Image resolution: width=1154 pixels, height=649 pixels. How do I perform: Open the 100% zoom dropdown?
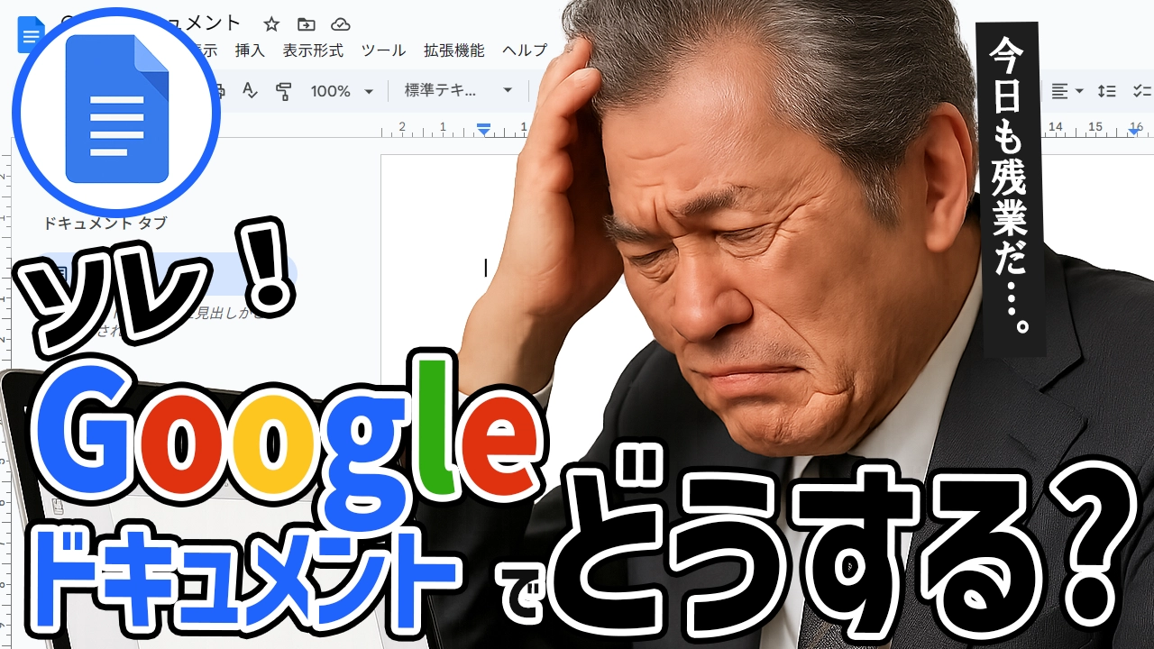click(x=342, y=91)
